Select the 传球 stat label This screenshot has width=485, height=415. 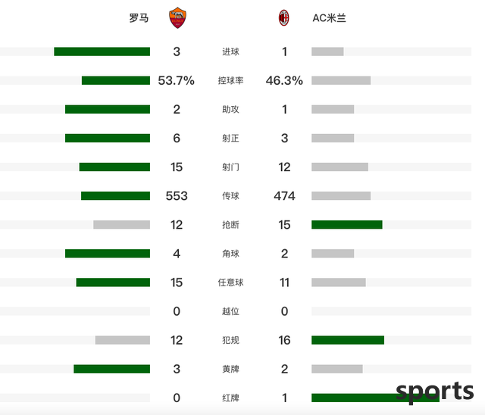230,195
